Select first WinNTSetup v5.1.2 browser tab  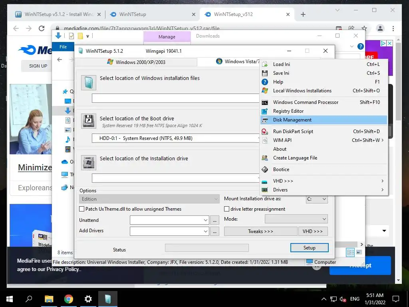58,14
